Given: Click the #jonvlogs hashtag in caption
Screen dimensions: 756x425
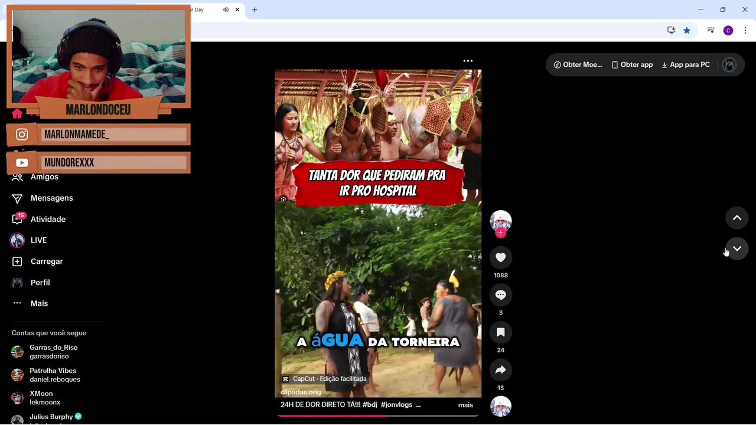Looking at the screenshot, I should pos(397,405).
